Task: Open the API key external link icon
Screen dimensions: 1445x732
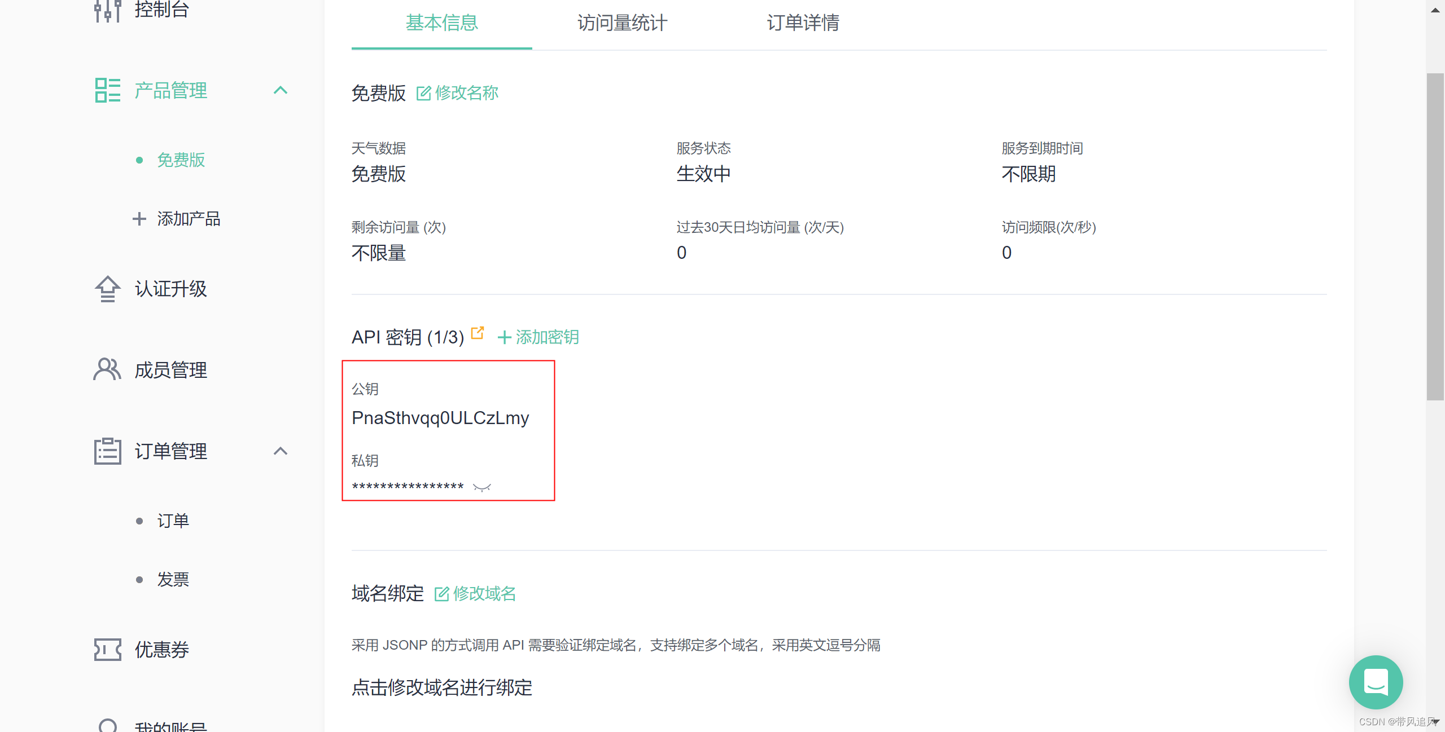Action: click(x=478, y=333)
